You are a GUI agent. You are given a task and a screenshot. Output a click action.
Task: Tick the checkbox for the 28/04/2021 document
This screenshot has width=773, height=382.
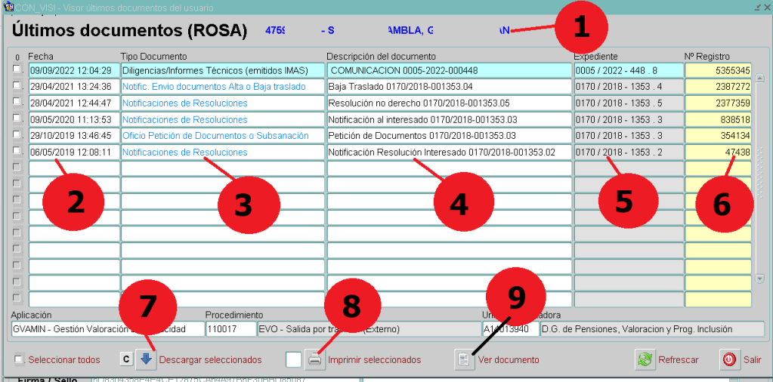tap(17, 103)
